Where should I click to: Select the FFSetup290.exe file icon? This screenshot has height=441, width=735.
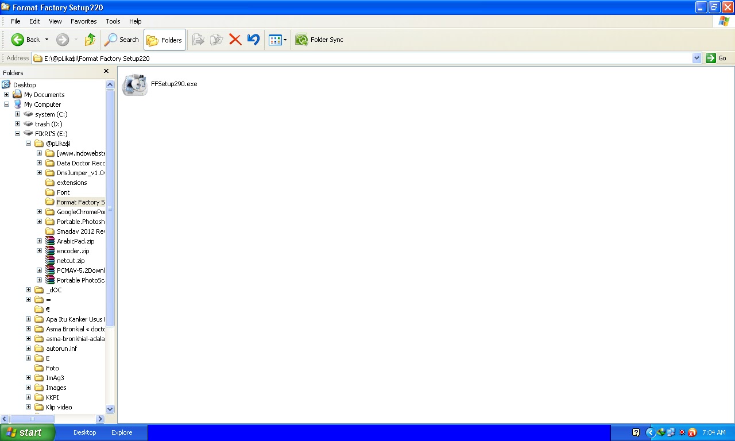pos(135,84)
